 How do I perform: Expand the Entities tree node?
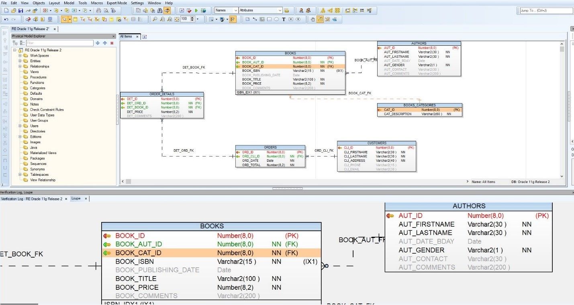tap(20, 61)
